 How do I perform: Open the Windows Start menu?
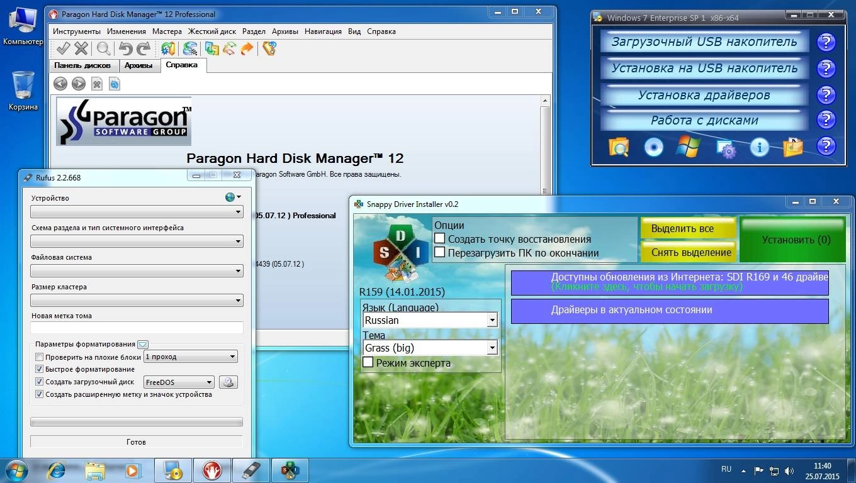(x=16, y=470)
